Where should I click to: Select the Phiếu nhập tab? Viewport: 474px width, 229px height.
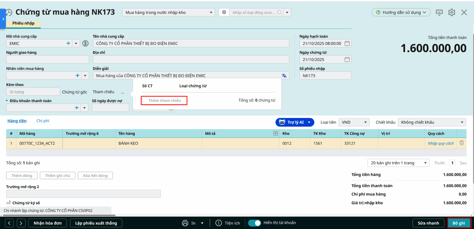coord(23,23)
